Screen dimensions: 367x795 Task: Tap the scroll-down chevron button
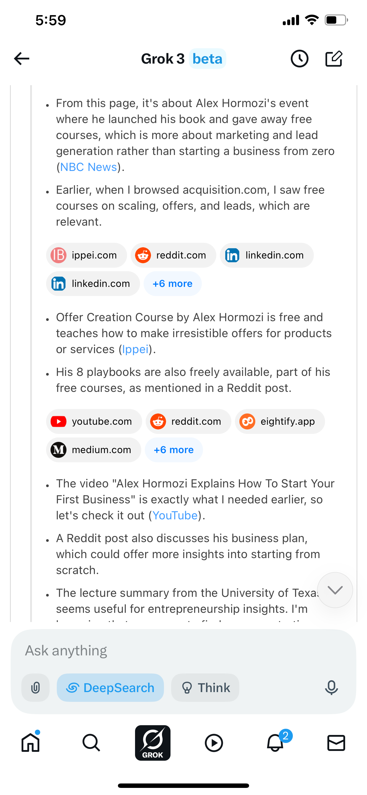[335, 590]
